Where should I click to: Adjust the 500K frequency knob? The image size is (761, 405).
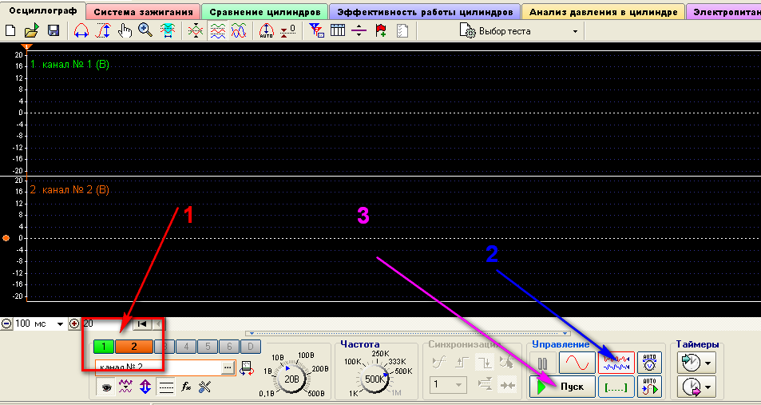[x=375, y=379]
